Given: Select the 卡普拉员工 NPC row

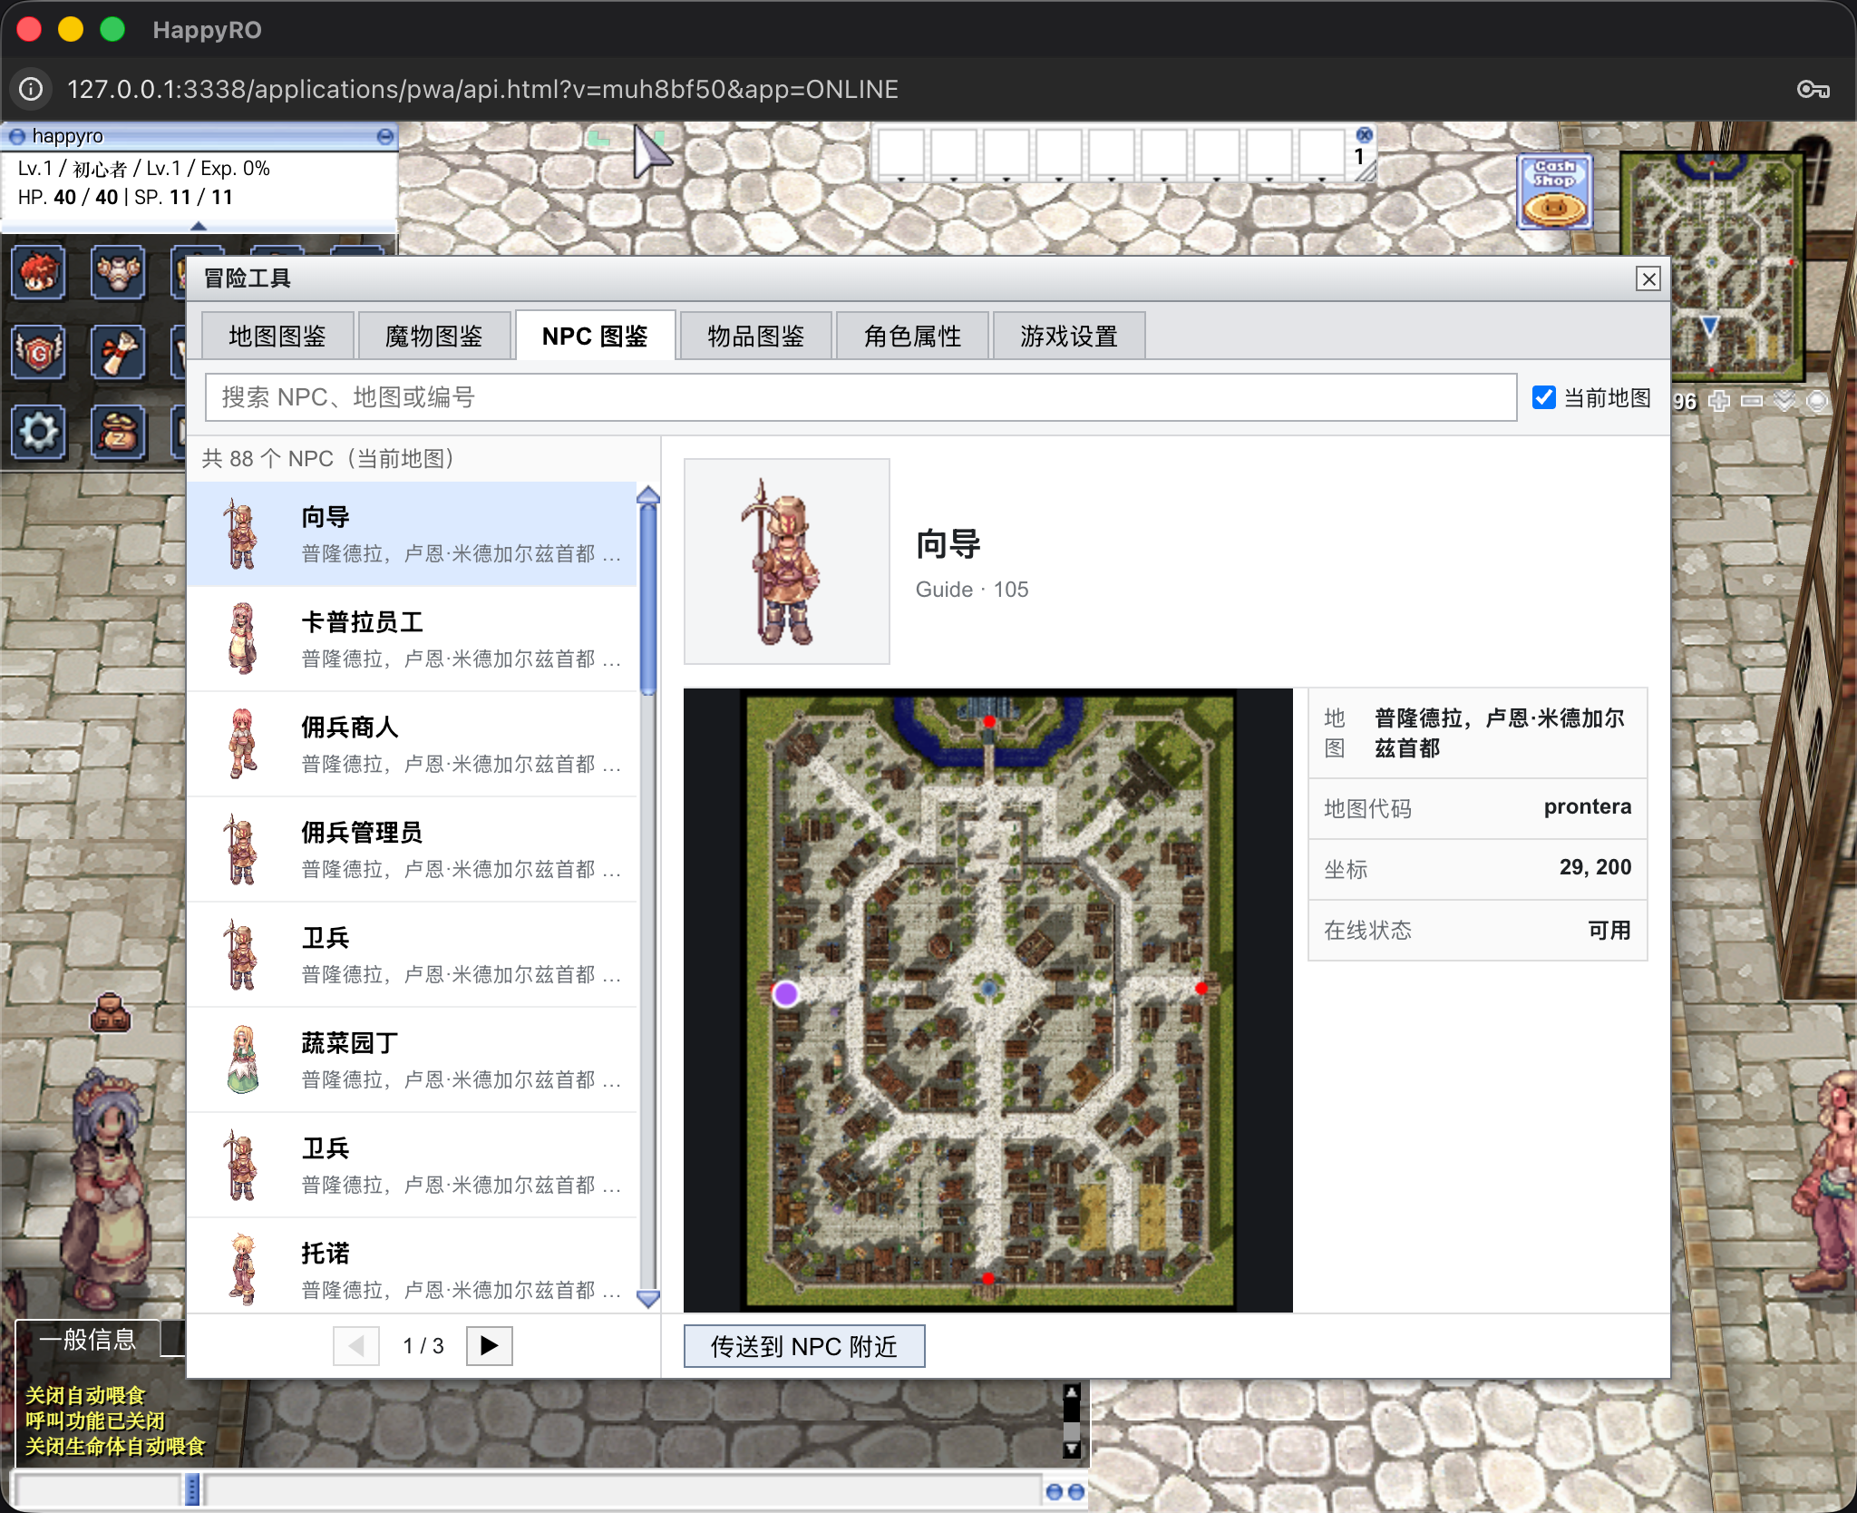Looking at the screenshot, I should click(412, 639).
